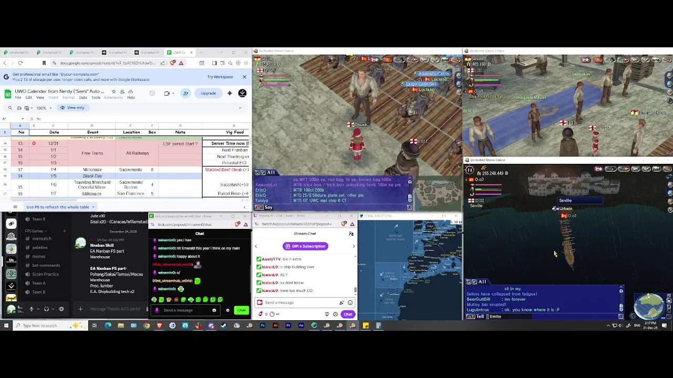Show hidden system tray icons arrow
Screen dimensions: 673x378
coord(608,325)
